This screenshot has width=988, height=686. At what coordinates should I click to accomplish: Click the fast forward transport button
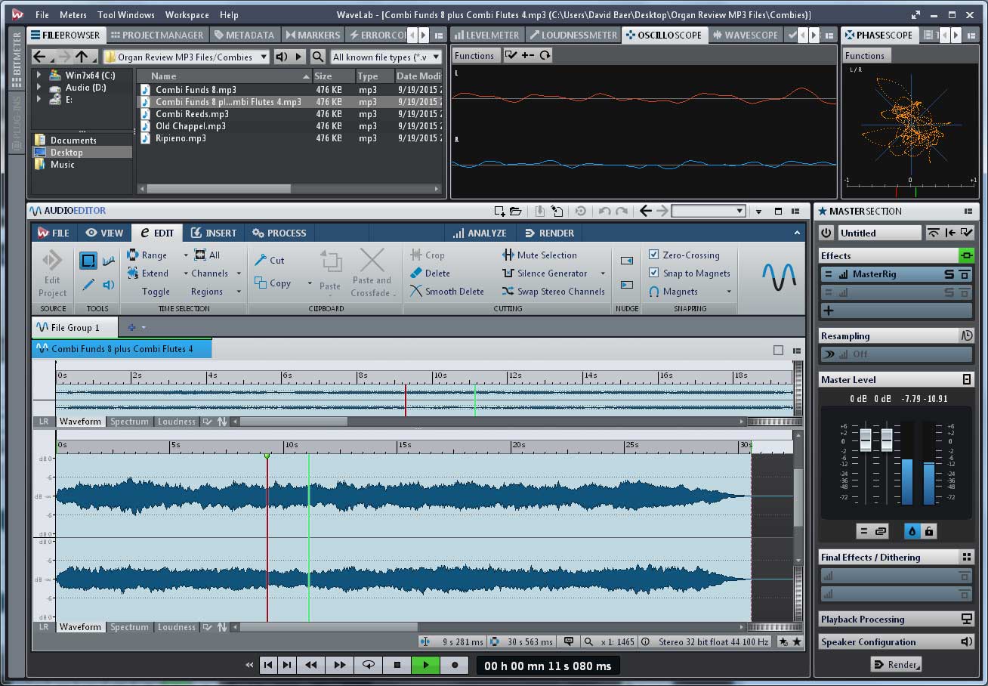(340, 665)
